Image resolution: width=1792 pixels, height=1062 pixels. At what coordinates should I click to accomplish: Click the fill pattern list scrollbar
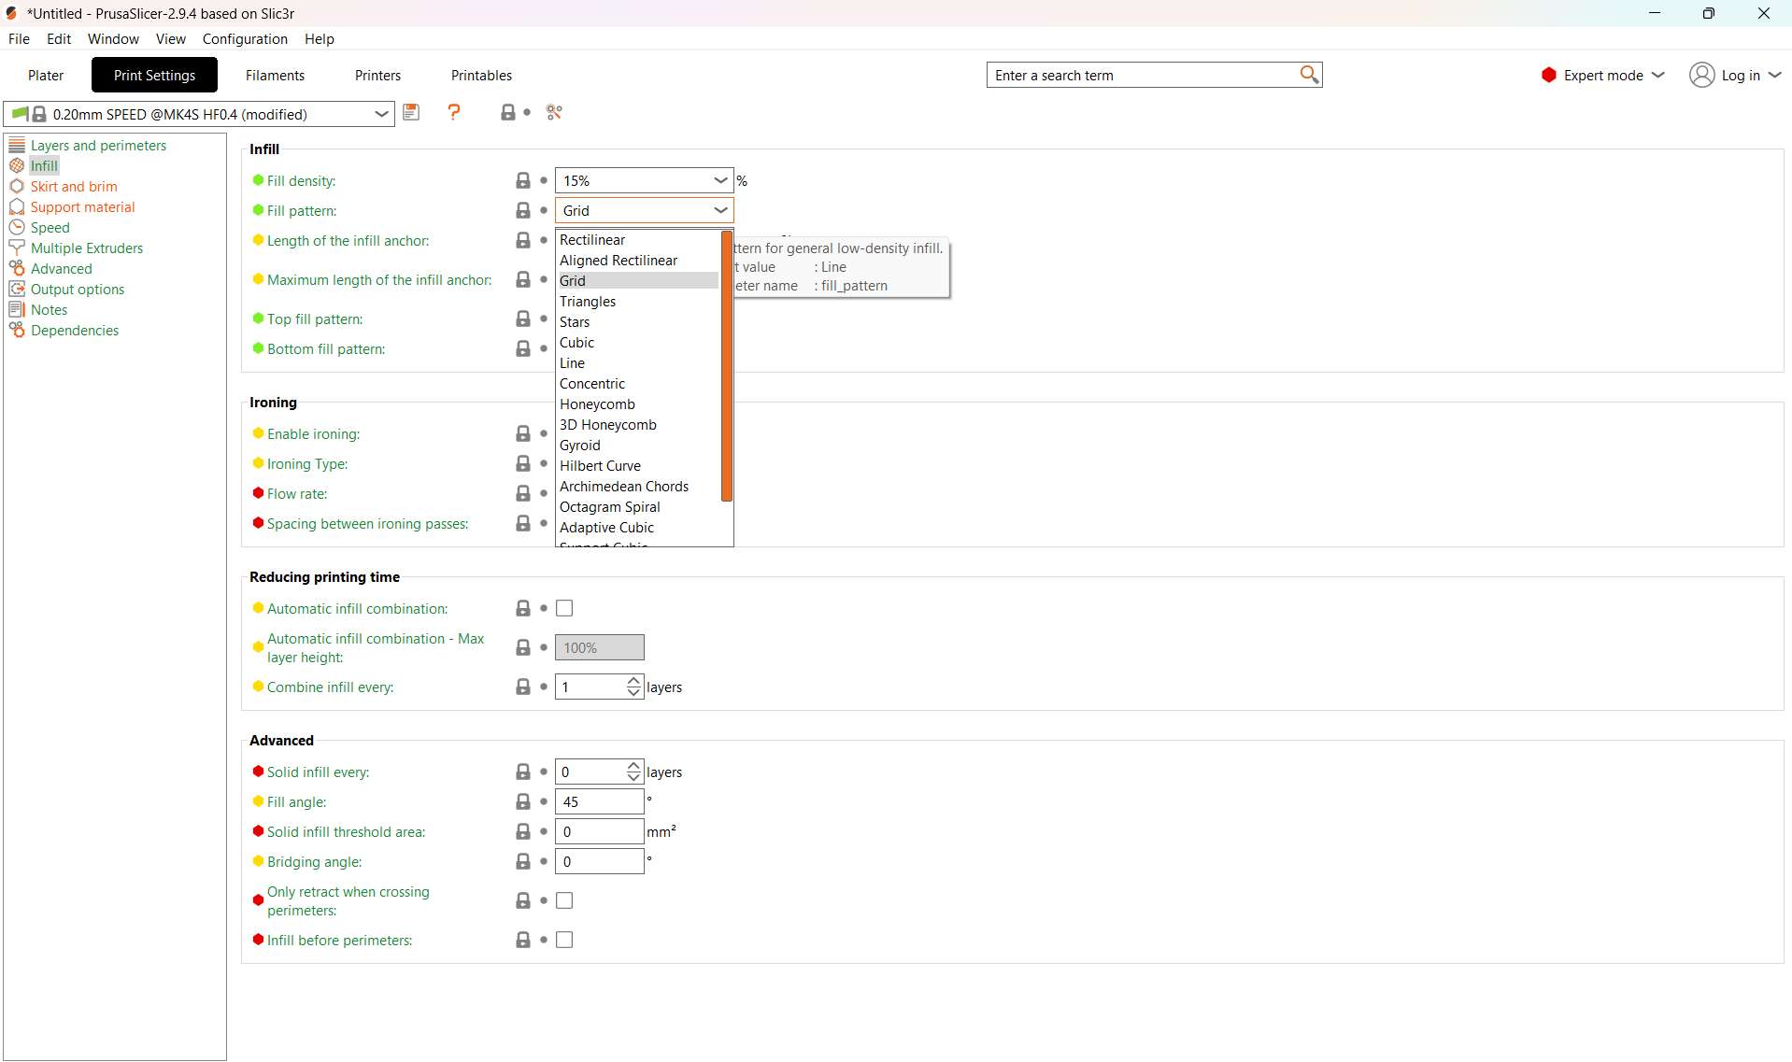coord(726,365)
